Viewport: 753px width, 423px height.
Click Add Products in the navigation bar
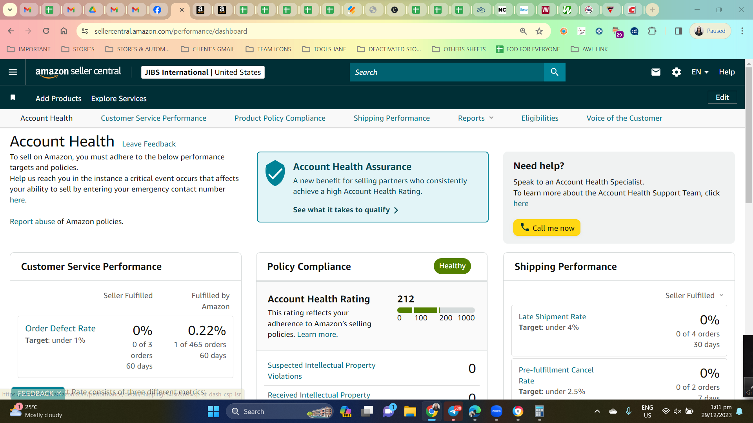click(58, 98)
